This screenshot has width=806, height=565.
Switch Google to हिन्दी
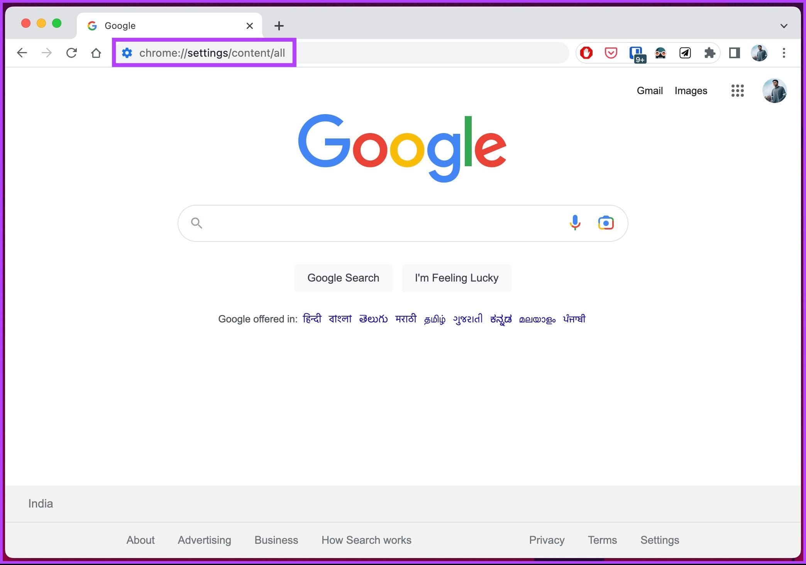[312, 319]
